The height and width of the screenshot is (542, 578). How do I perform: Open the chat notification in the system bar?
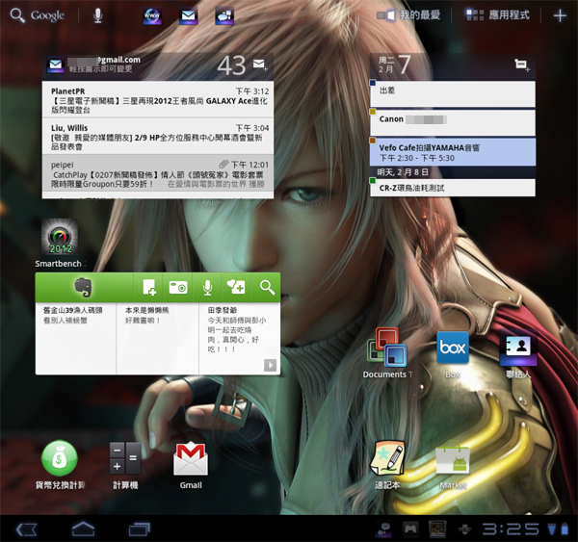(x=383, y=529)
